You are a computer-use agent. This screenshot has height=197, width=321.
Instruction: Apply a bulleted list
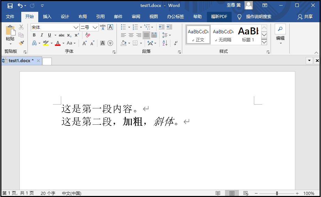pos(123,27)
